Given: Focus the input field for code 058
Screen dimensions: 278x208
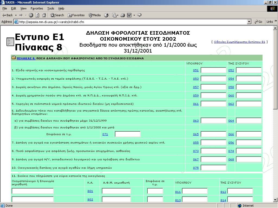Looking at the screenshot, I should coord(249,87).
